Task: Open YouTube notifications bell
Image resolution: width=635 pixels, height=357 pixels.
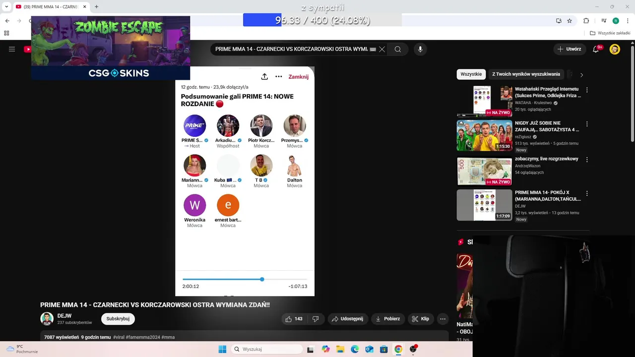Action: click(597, 49)
